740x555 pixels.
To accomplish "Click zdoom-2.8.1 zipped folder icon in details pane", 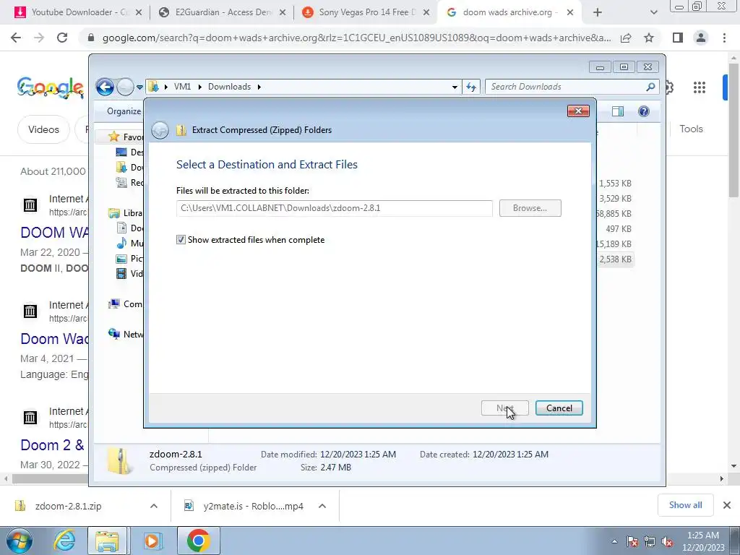I will click(x=119, y=461).
